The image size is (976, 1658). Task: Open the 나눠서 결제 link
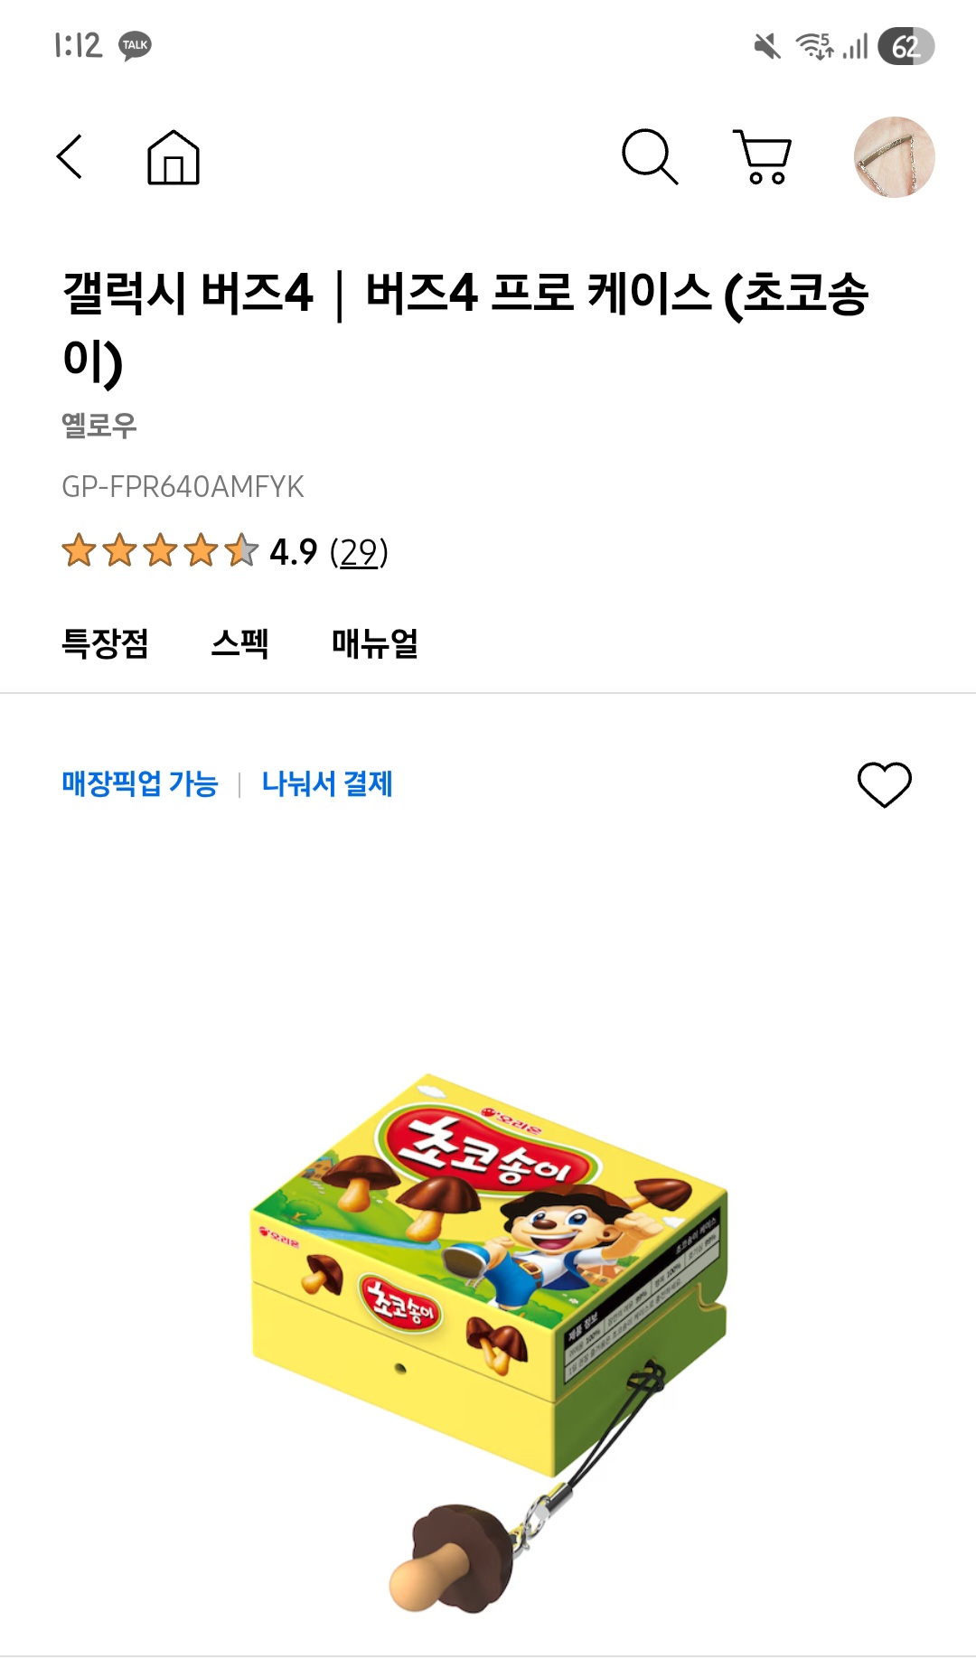[x=327, y=783]
